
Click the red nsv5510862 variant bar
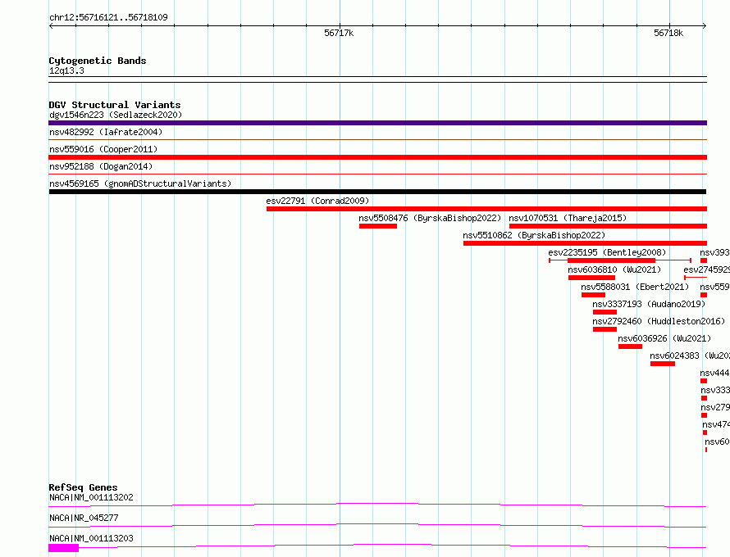pos(585,243)
